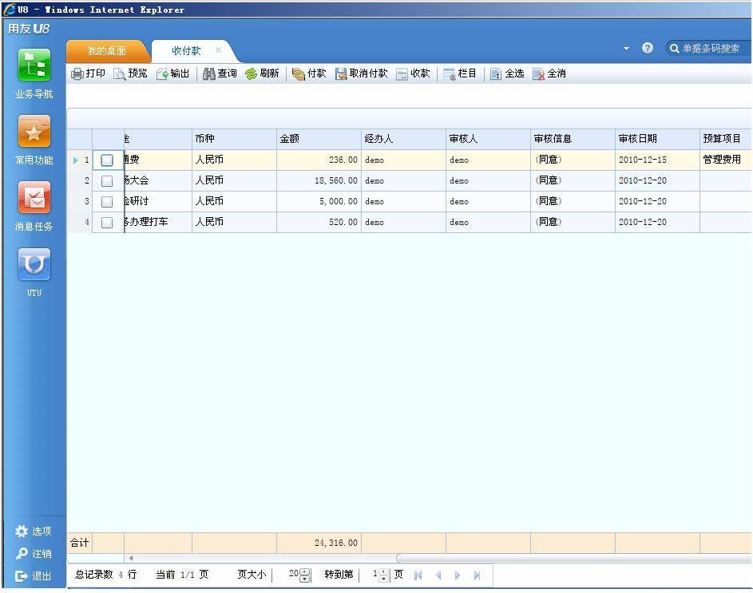The width and height of the screenshot is (753, 593).
Task: Click the total amount 24,316.00
Action: click(319, 543)
